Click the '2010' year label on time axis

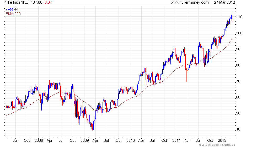coord(131,140)
